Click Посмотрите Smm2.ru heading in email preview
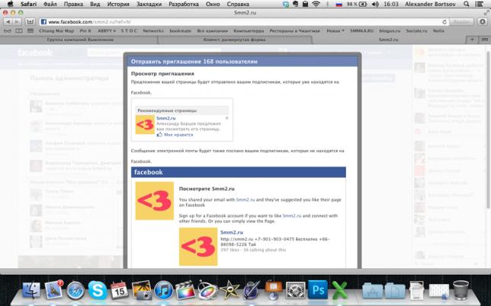The width and height of the screenshot is (491, 306). pos(207,189)
